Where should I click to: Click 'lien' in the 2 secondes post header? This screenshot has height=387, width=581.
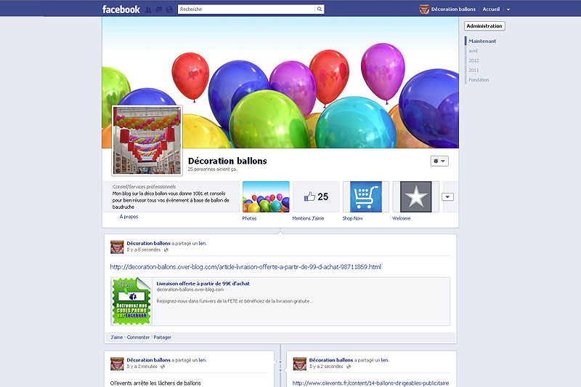385,360
